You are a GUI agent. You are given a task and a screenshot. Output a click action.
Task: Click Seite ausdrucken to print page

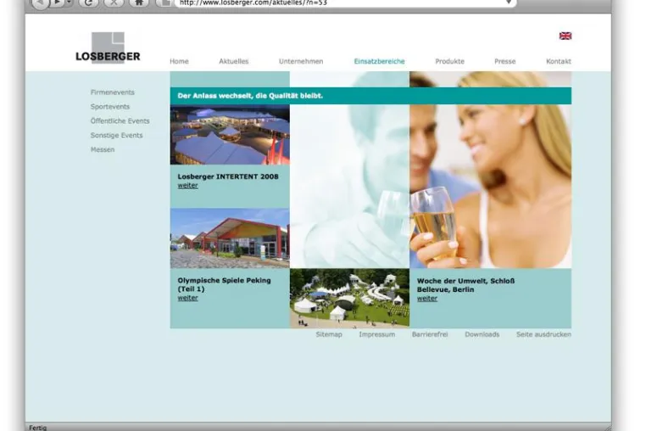pos(543,334)
